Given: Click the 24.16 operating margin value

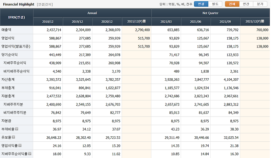Looking at the screenshot, I should (57, 146).
